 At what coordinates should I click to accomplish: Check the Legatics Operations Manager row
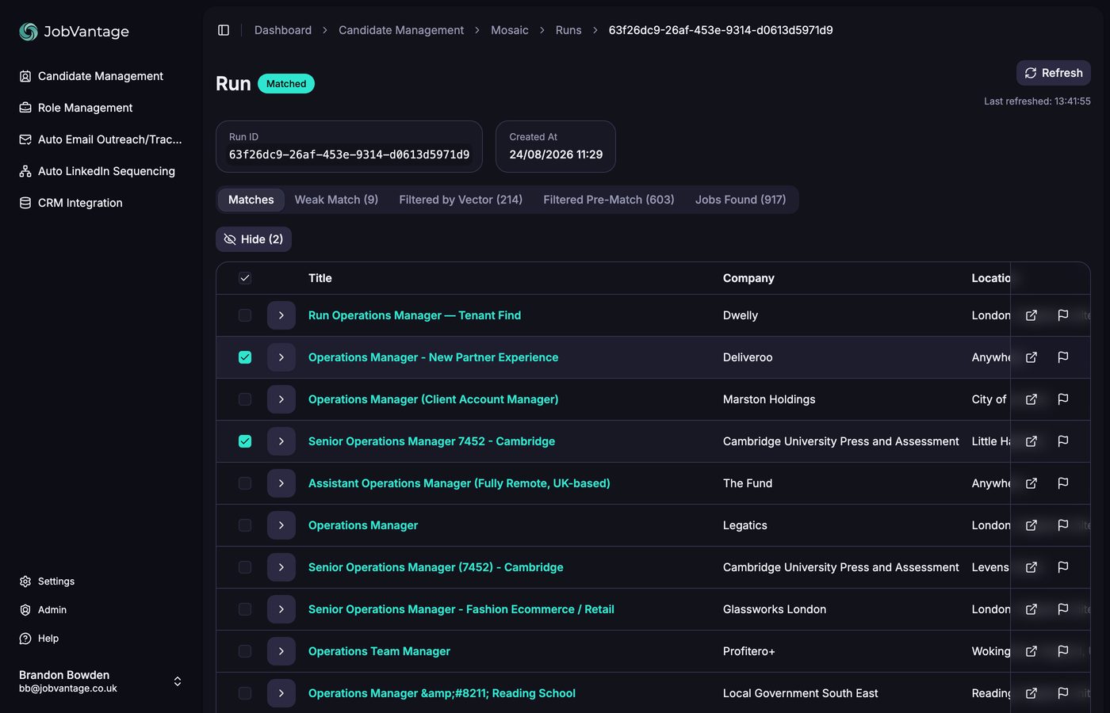click(245, 525)
